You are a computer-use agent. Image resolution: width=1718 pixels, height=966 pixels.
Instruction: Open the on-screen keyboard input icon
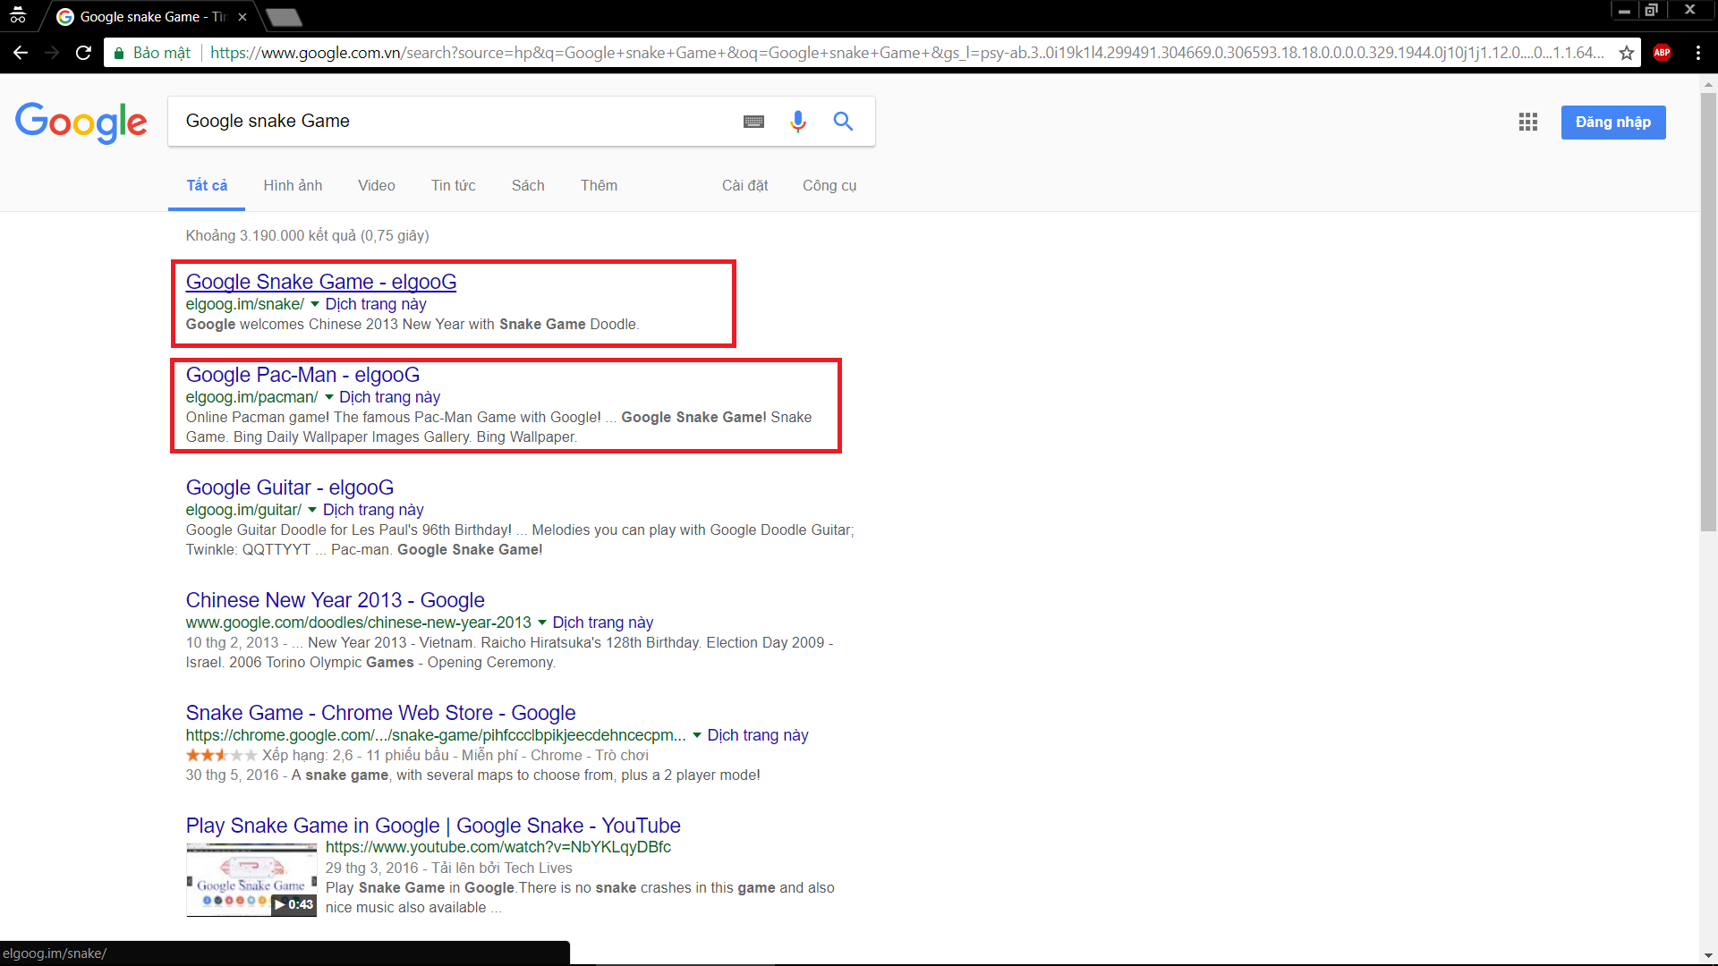click(754, 121)
